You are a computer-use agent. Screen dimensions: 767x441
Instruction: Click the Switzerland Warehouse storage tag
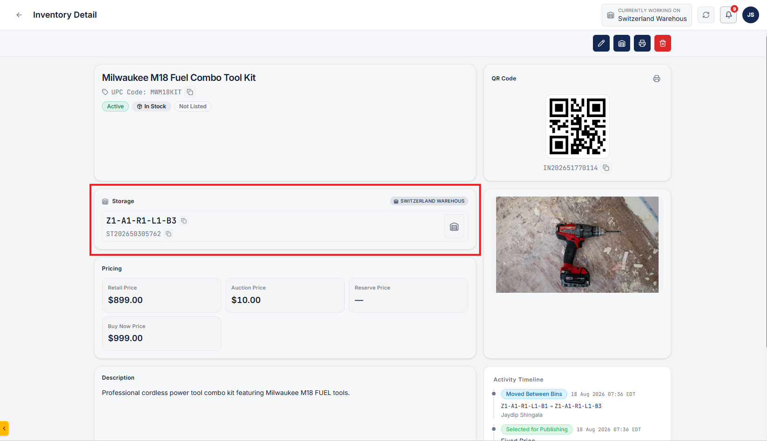[429, 201]
